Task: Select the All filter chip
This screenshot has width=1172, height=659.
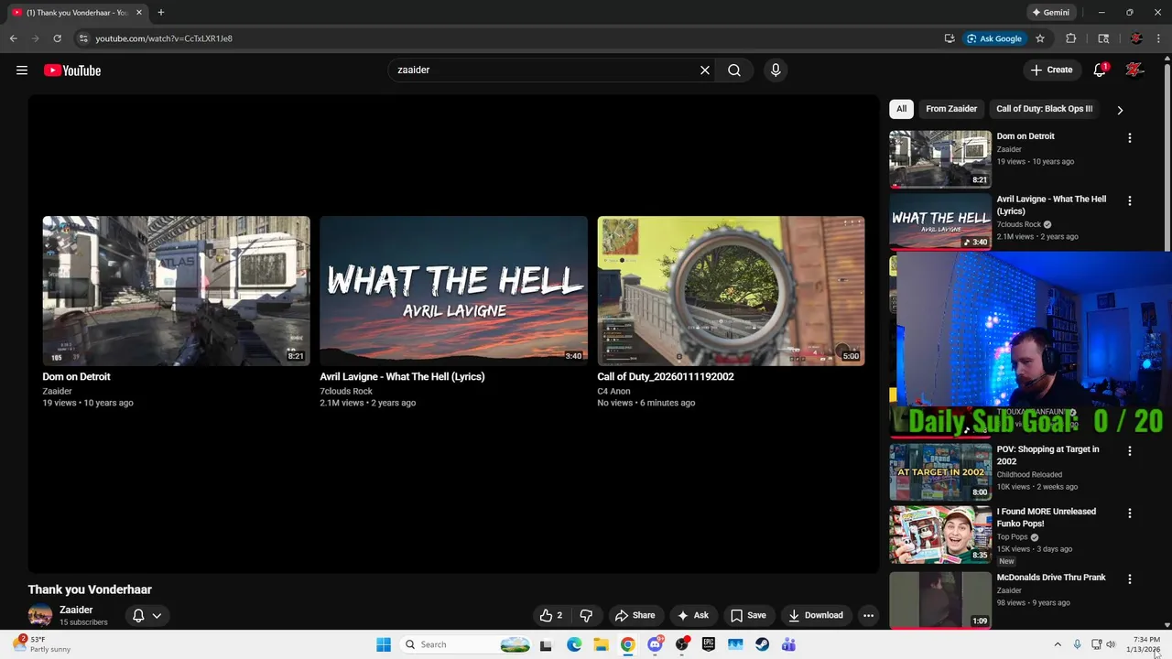Action: [901, 109]
